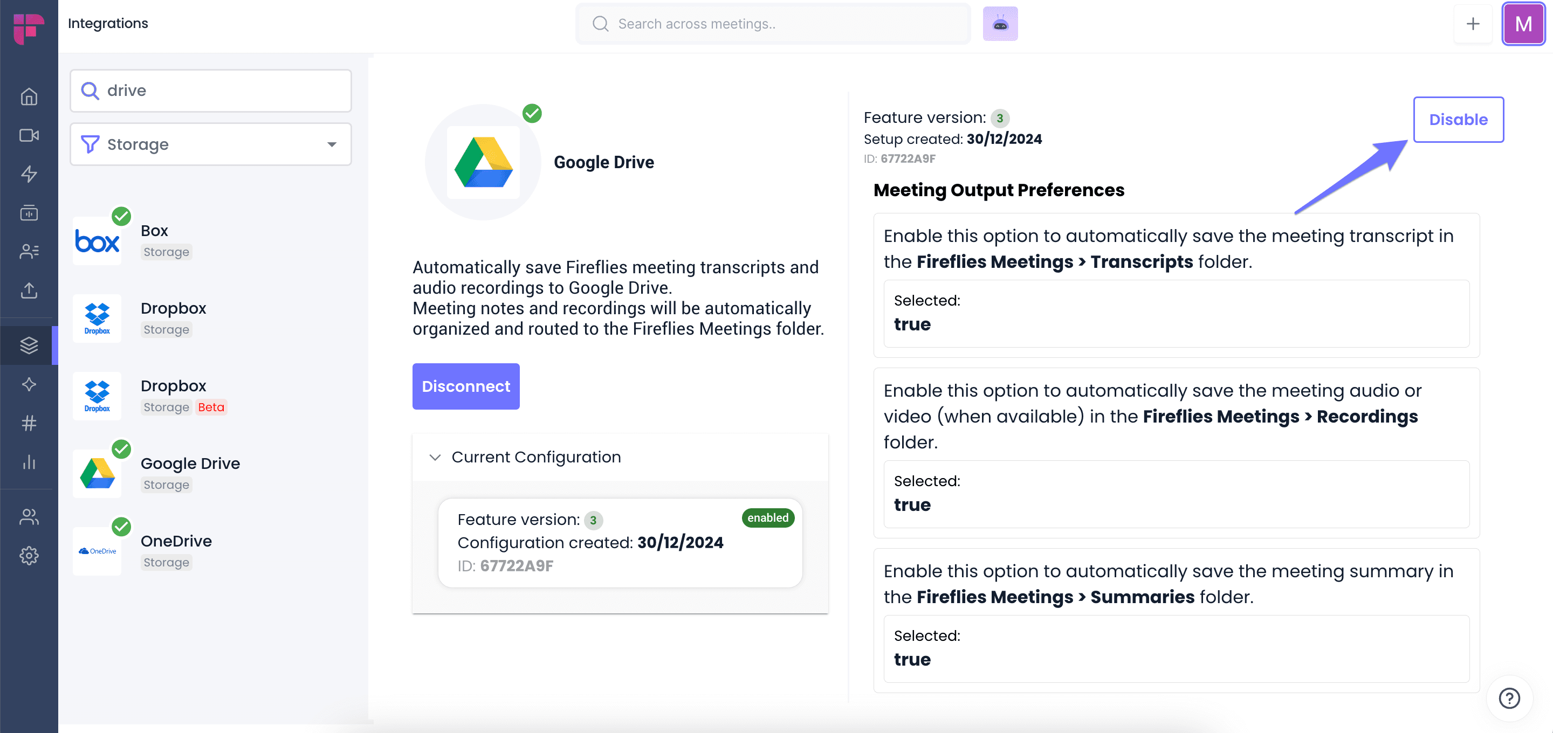
Task: Open the Meetings video camera icon
Action: coord(29,136)
